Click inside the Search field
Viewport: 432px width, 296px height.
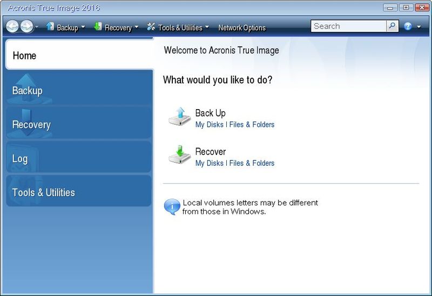tap(348, 26)
